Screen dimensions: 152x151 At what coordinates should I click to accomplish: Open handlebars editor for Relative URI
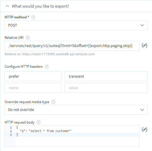tap(144, 46)
